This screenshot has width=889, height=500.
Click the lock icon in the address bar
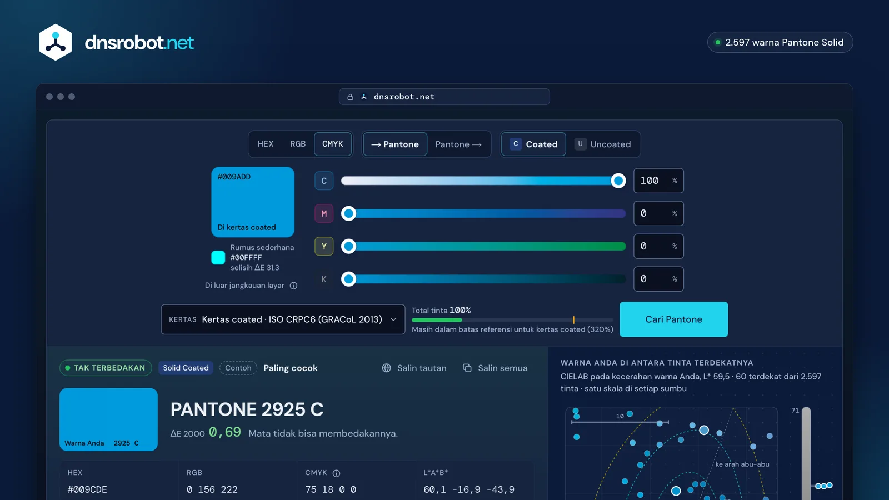pos(351,97)
